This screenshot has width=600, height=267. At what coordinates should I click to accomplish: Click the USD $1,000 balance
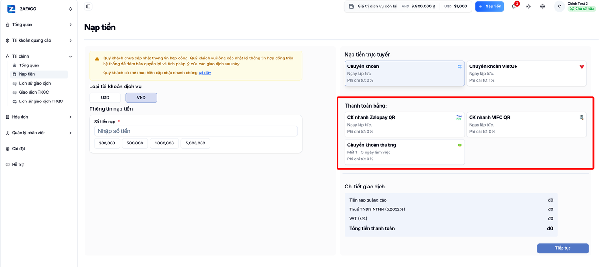tap(456, 7)
